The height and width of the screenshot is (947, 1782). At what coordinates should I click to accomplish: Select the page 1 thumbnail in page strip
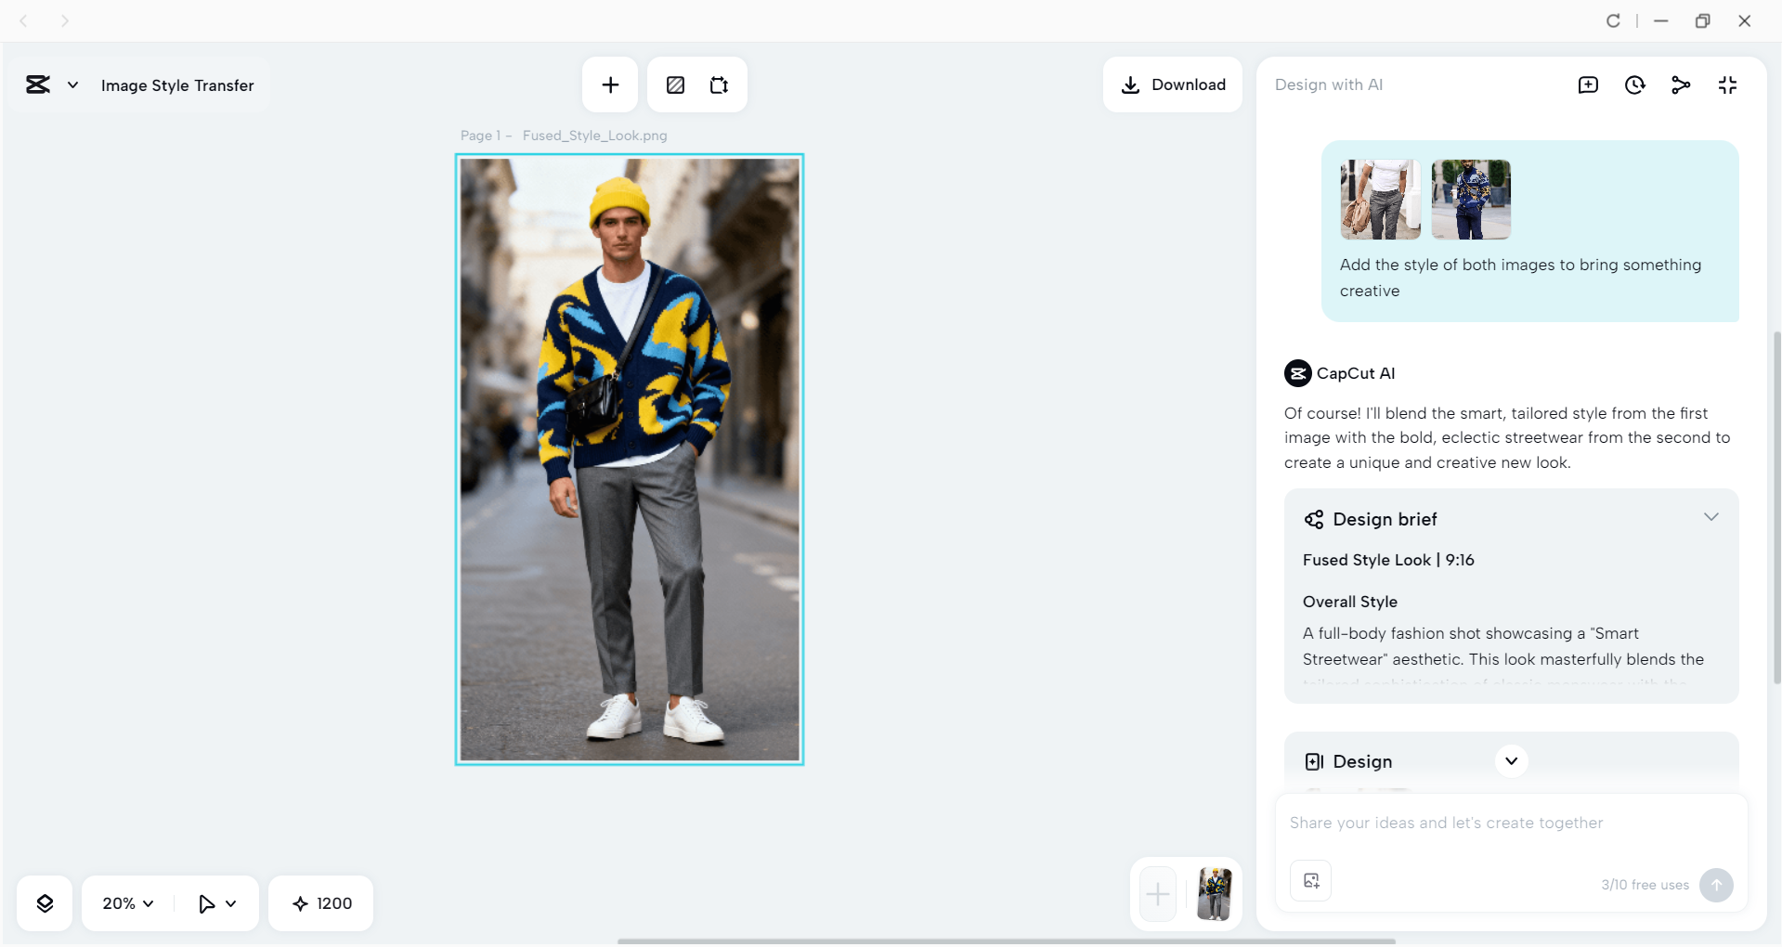[x=1214, y=894]
